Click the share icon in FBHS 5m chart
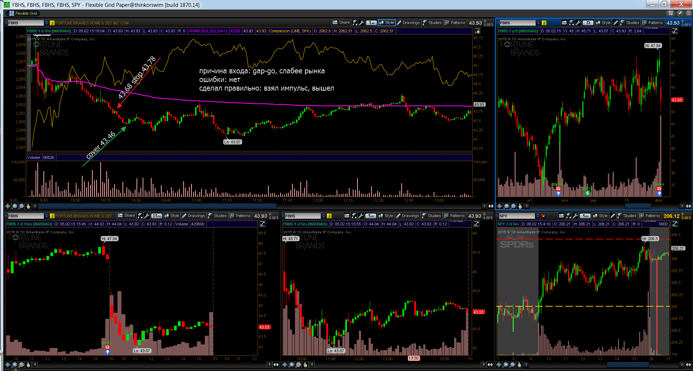This screenshot has width=693, height=371. (x=347, y=216)
